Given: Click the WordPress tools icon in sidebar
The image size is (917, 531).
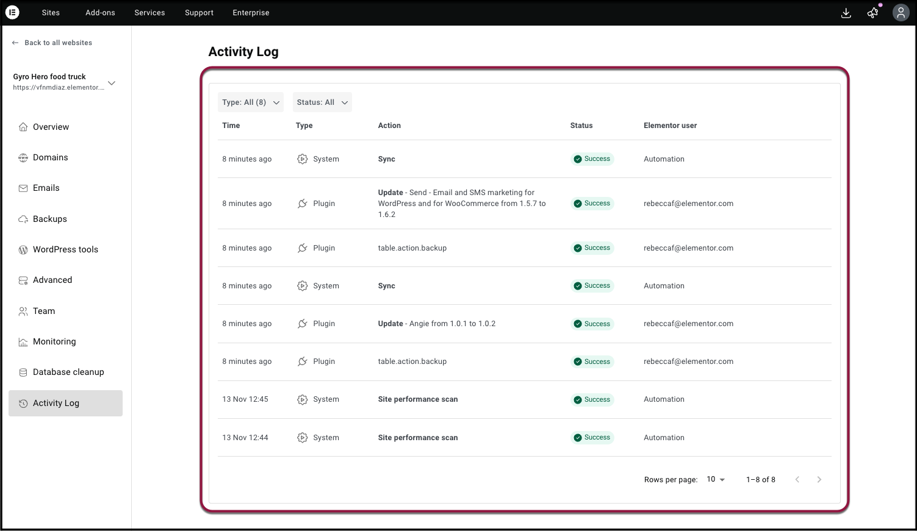Looking at the screenshot, I should [x=23, y=249].
